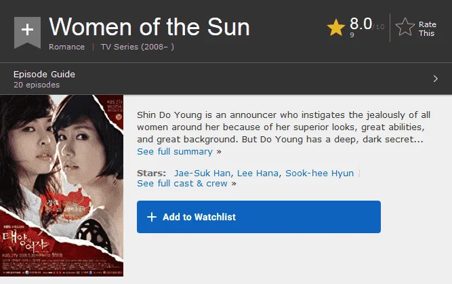Image resolution: width=452 pixels, height=284 pixels.
Task: Open Jae-Suk Han's profile
Action: coord(202,173)
